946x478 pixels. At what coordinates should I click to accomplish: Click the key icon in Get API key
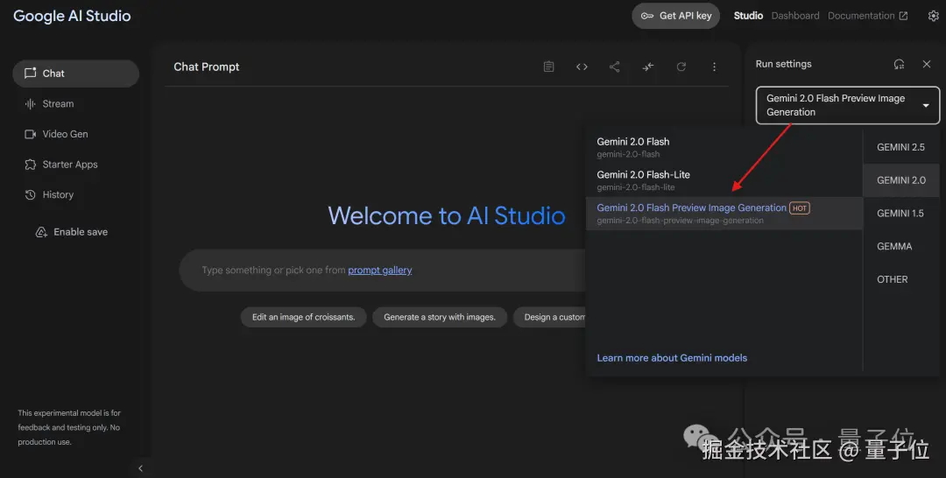(x=646, y=17)
